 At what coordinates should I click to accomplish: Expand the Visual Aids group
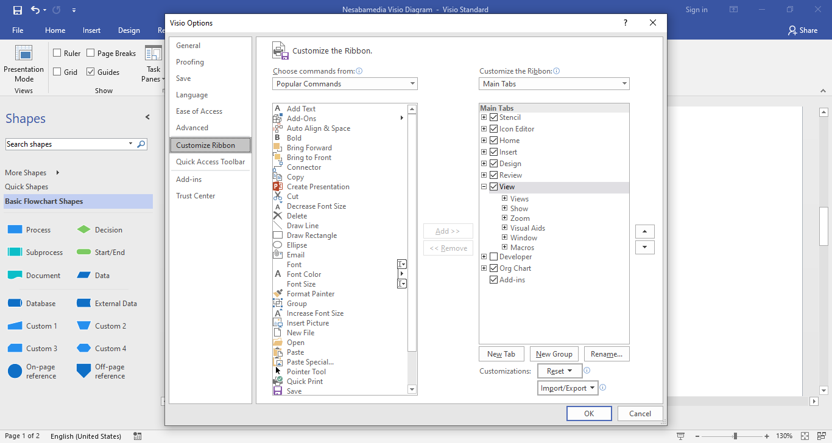click(505, 228)
